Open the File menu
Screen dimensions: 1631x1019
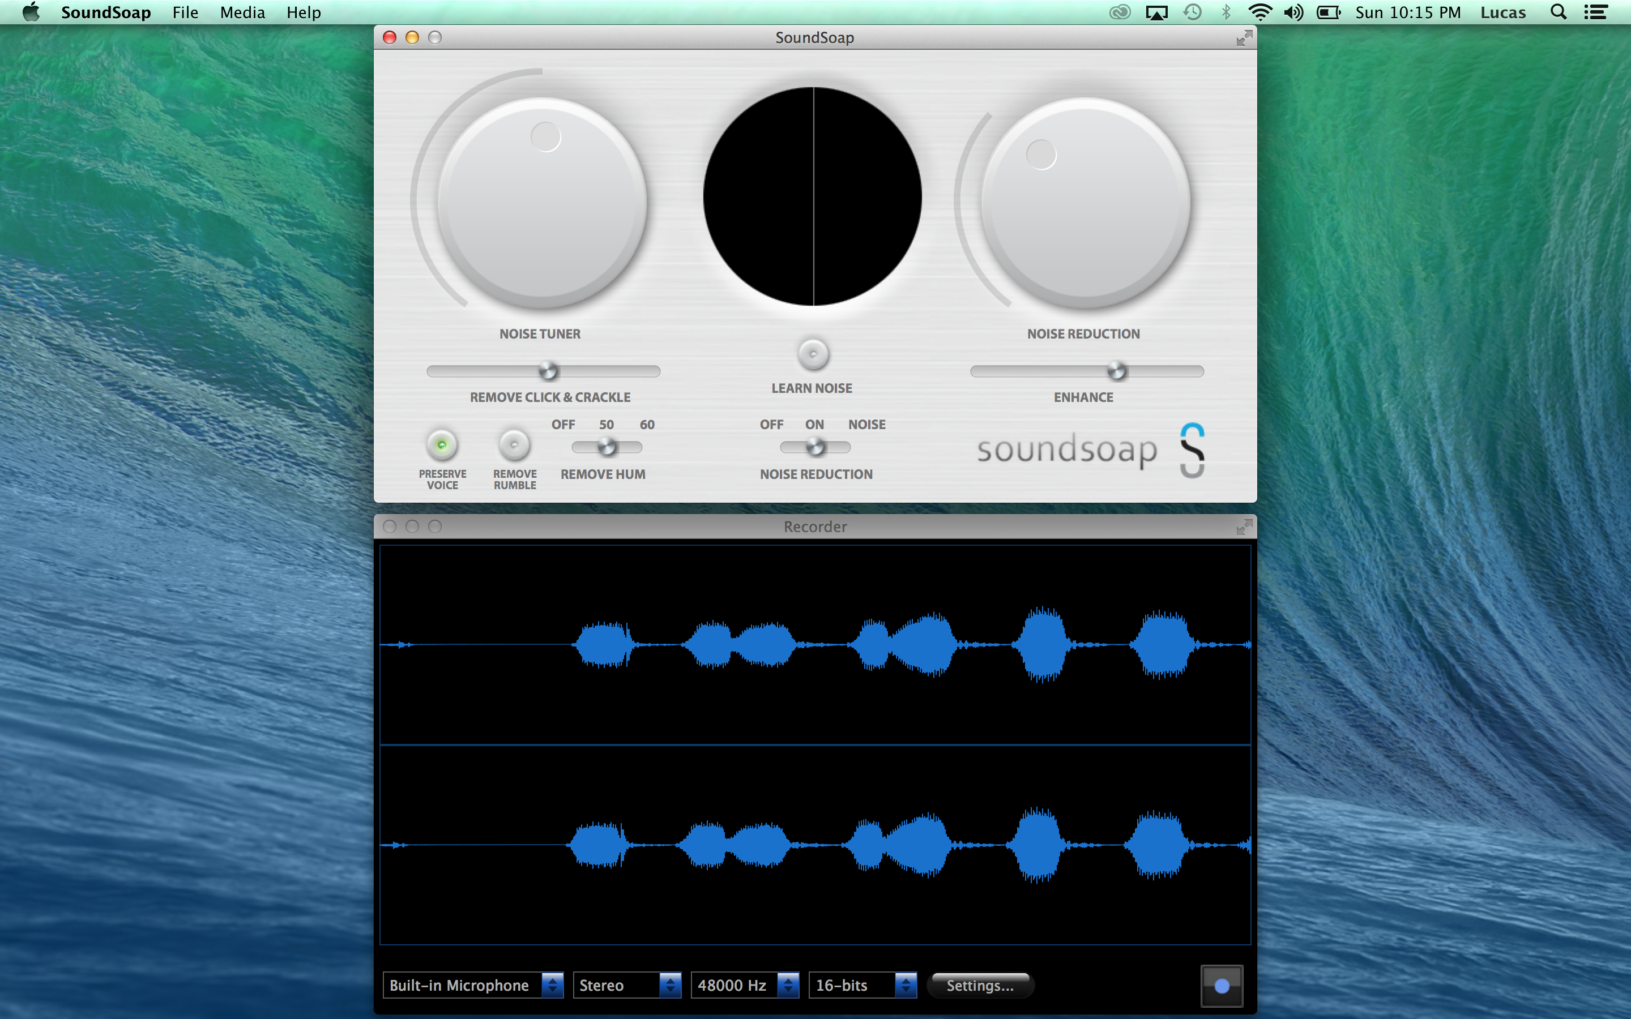[185, 12]
